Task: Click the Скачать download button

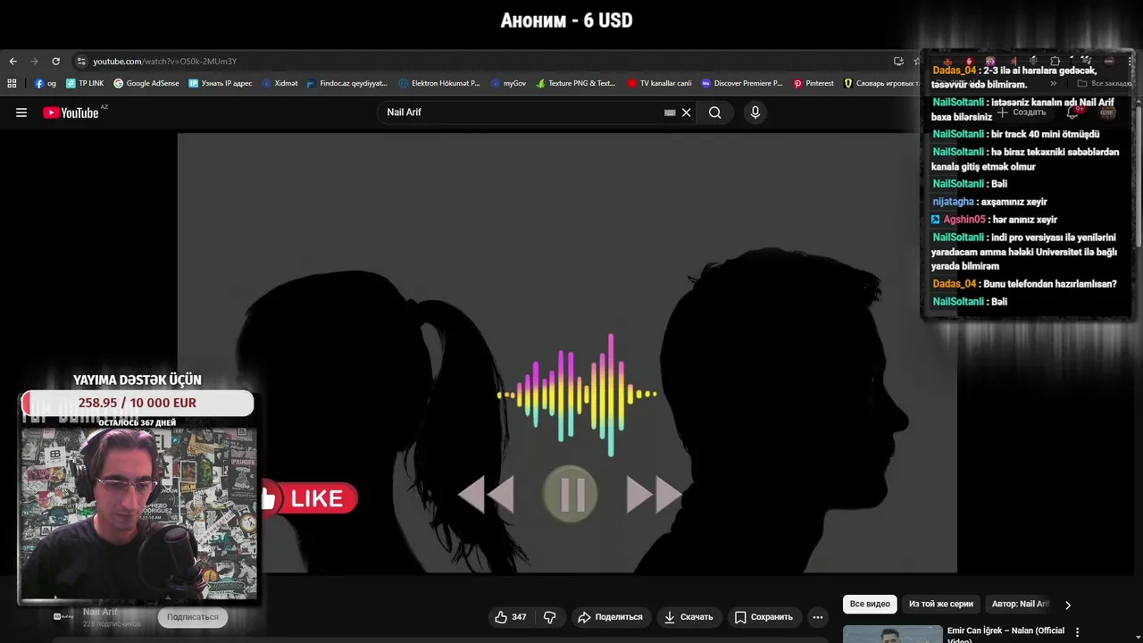Action: (x=688, y=617)
